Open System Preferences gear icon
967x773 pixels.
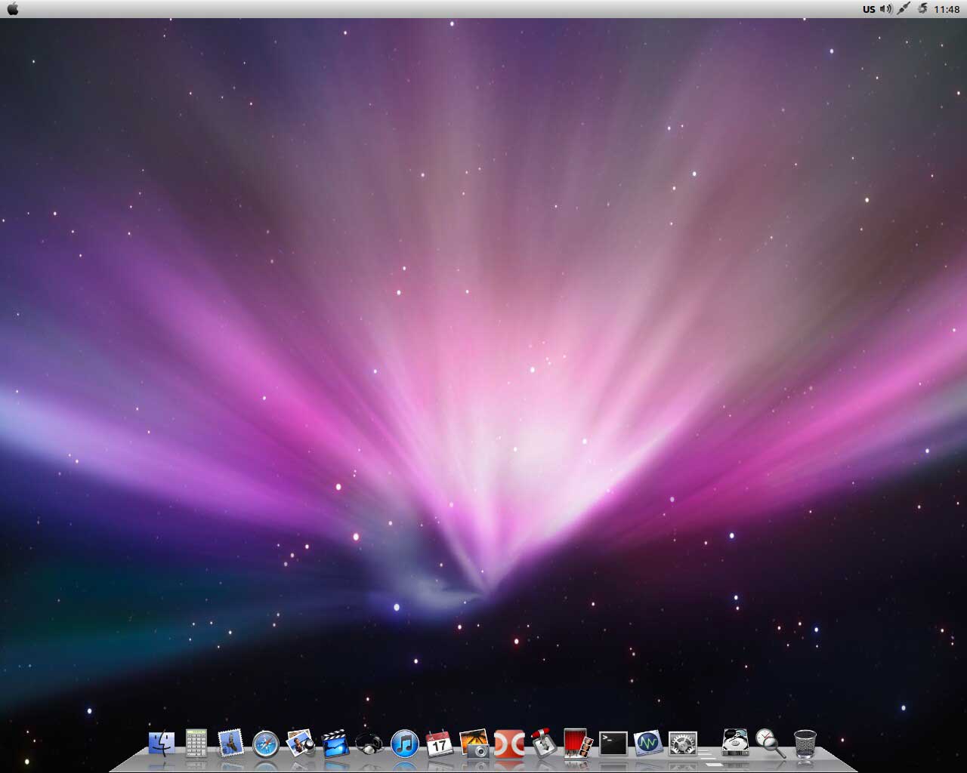coord(683,744)
